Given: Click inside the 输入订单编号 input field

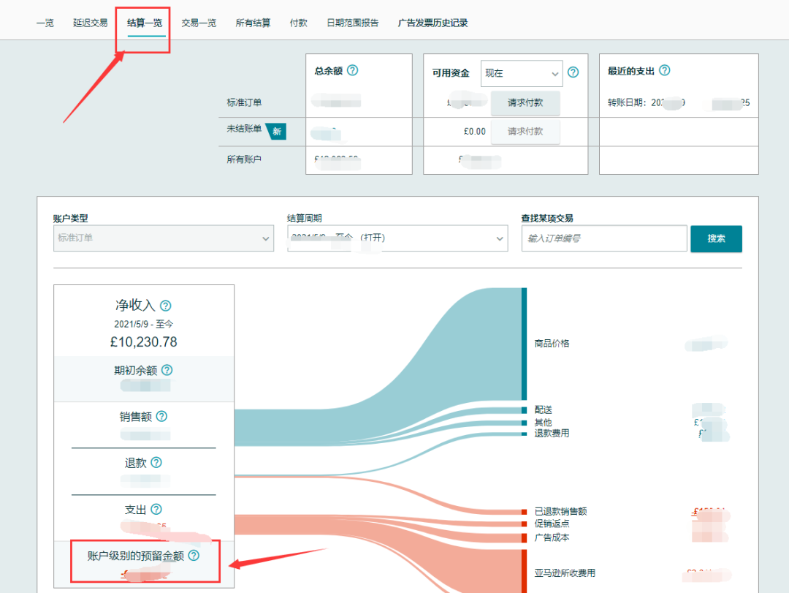Looking at the screenshot, I should (603, 238).
